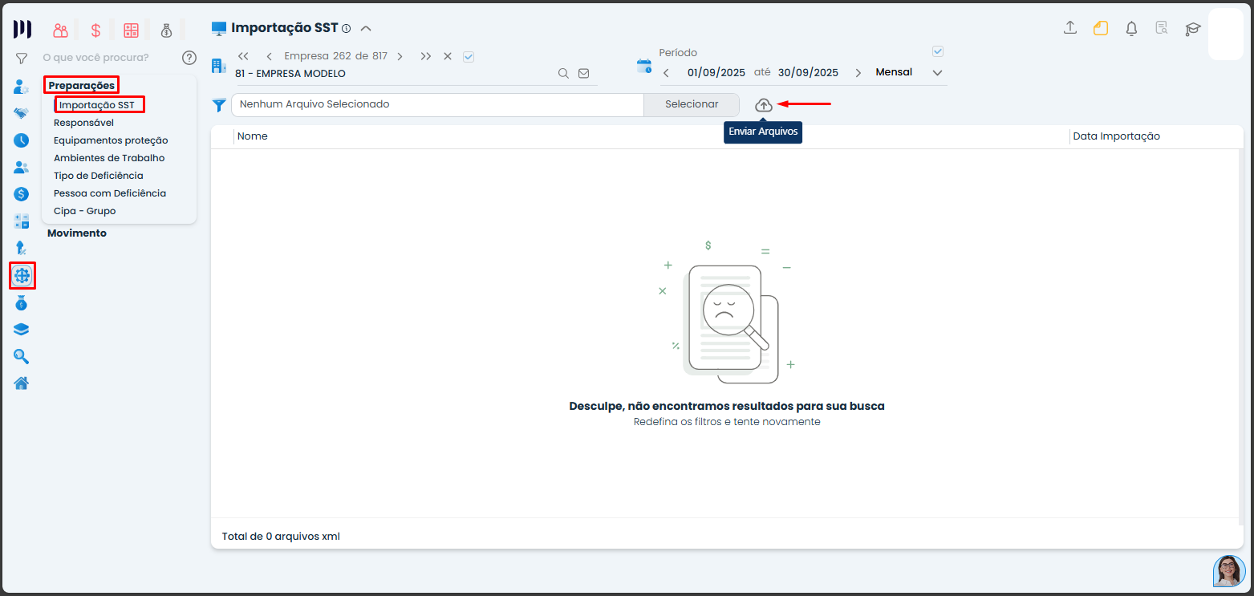The height and width of the screenshot is (596, 1254).
Task: Click the magnifier icon in the company row
Action: [564, 73]
